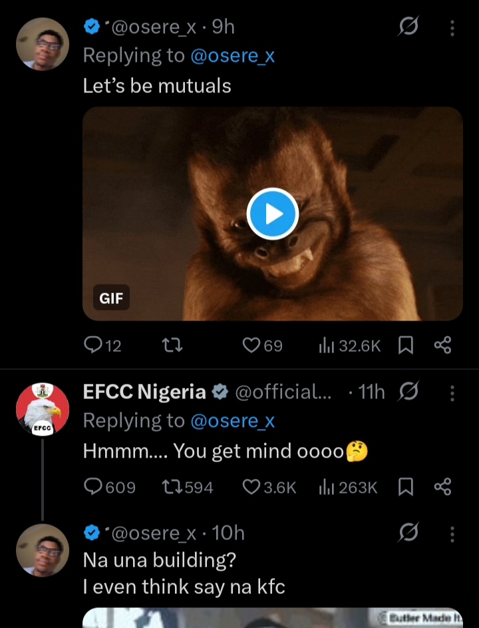Share the EFCC Nigeria tweet

[x=442, y=488]
